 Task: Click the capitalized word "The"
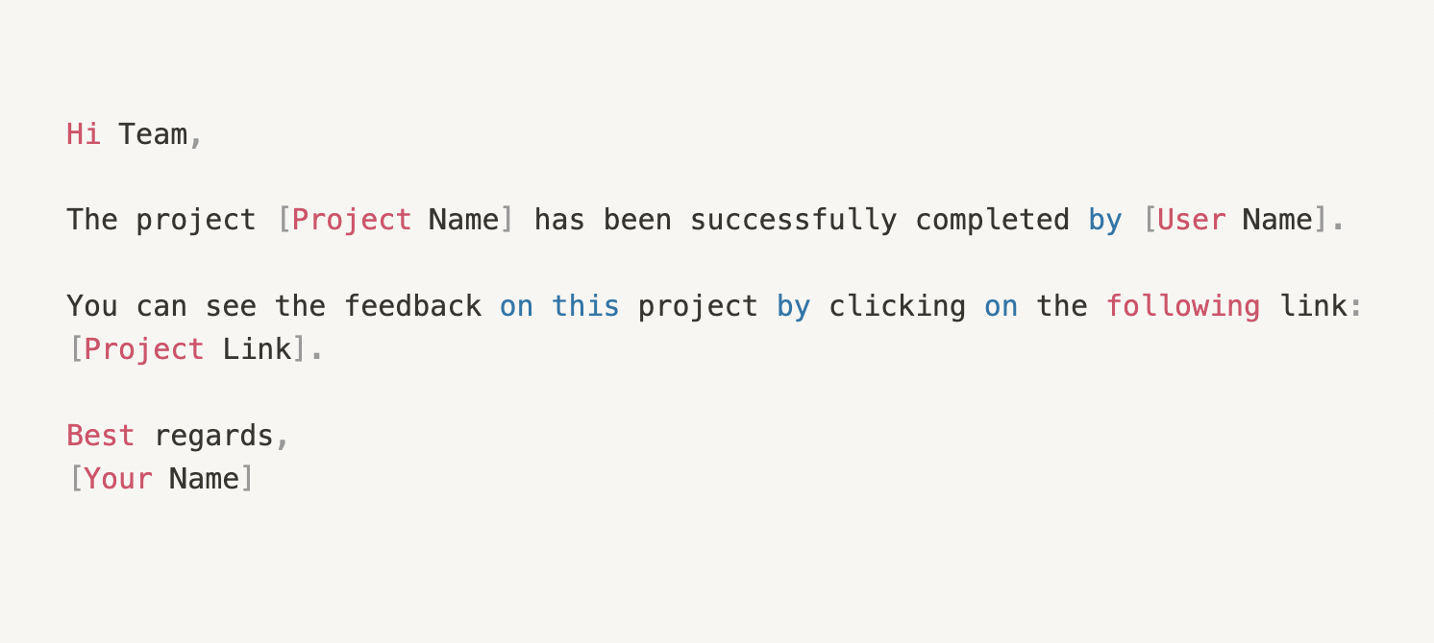point(92,221)
